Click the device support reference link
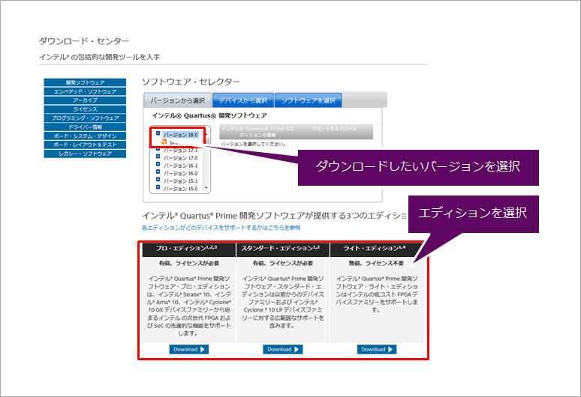 [221, 228]
